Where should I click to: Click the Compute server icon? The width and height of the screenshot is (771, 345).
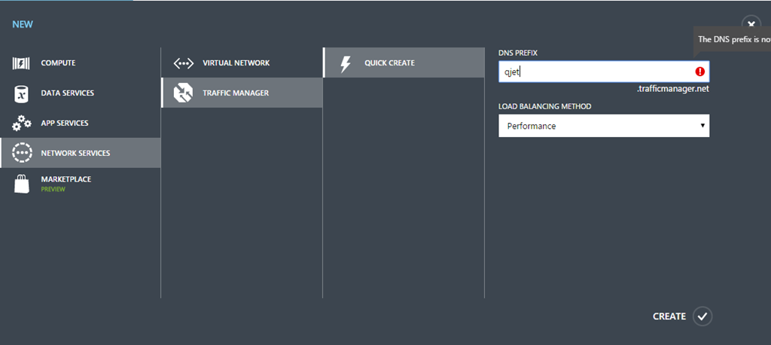click(x=22, y=63)
